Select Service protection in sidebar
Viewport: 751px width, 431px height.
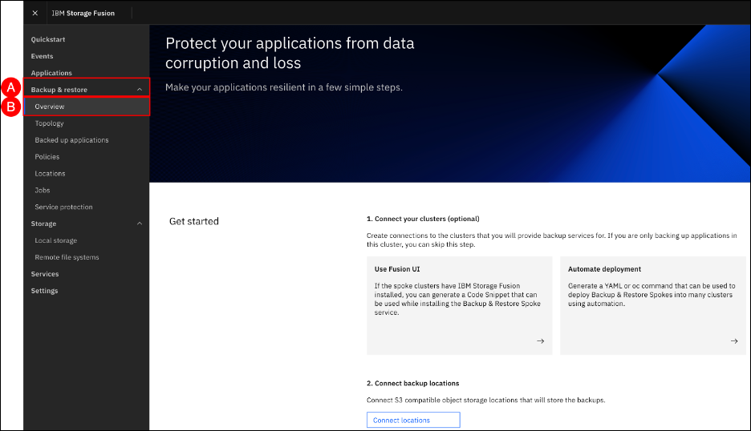(63, 207)
